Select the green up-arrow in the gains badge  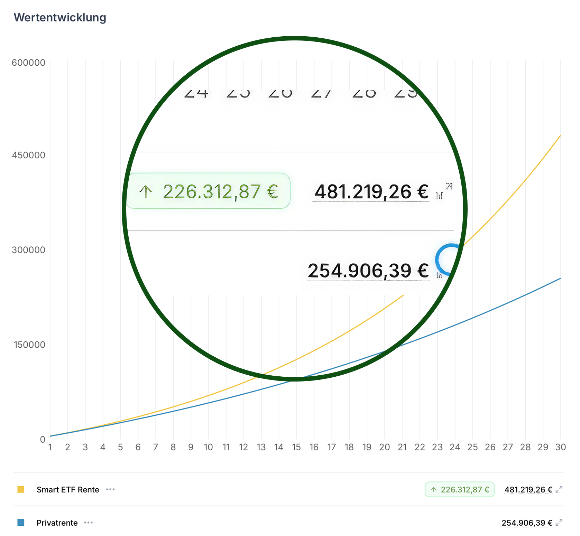(x=434, y=489)
